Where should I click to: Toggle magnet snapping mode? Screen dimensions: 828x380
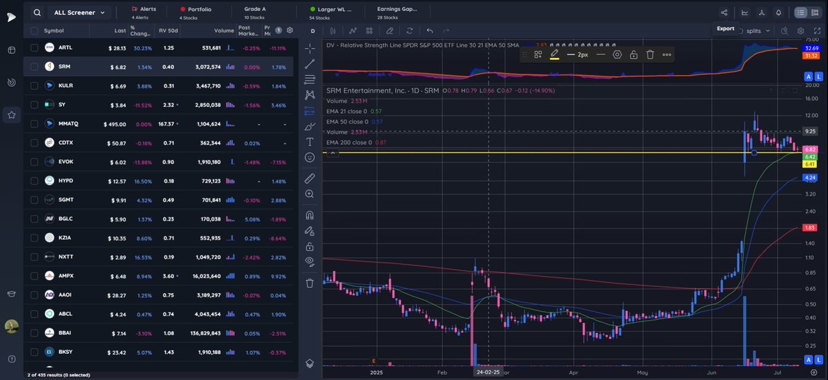tap(310, 215)
